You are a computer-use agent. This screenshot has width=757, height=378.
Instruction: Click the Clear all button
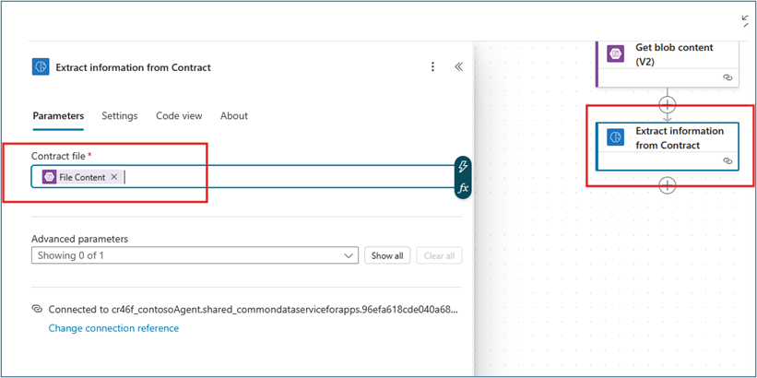(x=439, y=256)
